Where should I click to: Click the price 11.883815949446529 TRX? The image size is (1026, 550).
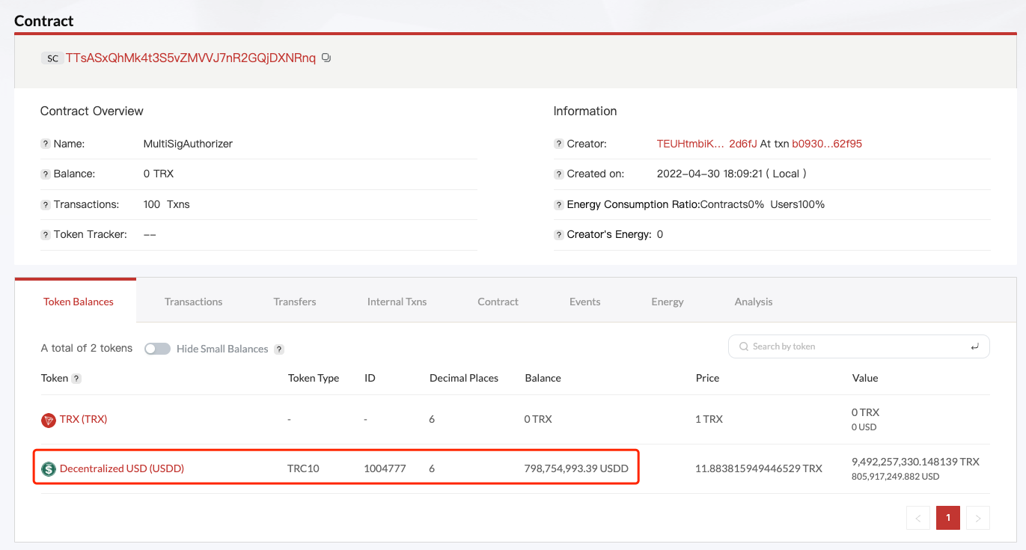point(759,468)
